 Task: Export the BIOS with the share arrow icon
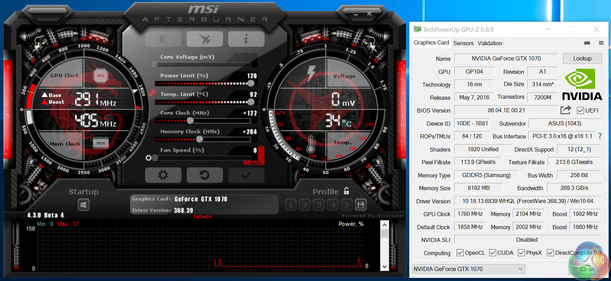click(x=566, y=110)
